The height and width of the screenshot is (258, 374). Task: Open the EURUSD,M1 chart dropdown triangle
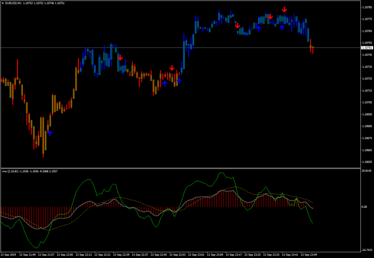3,3
